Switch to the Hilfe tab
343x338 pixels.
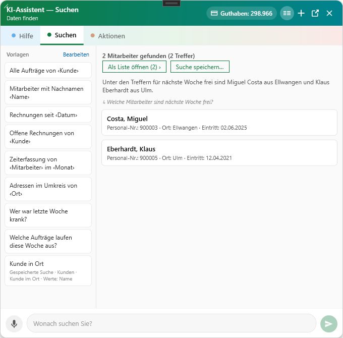pyautogui.click(x=22, y=36)
